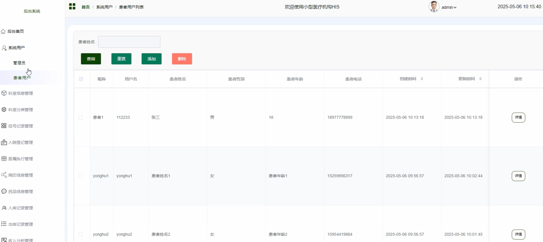Click the briefcase icon beside 入院登记管理

(4, 142)
